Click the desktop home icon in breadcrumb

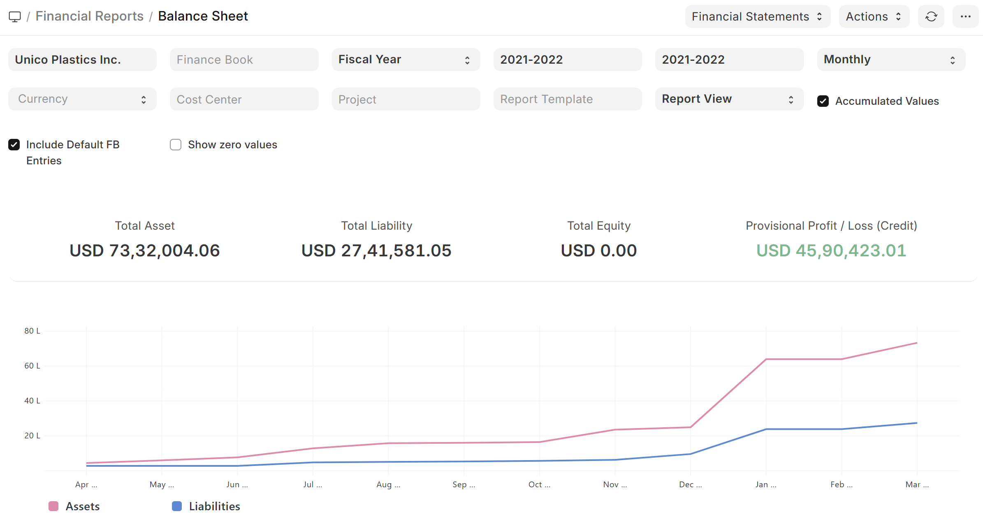(x=15, y=17)
